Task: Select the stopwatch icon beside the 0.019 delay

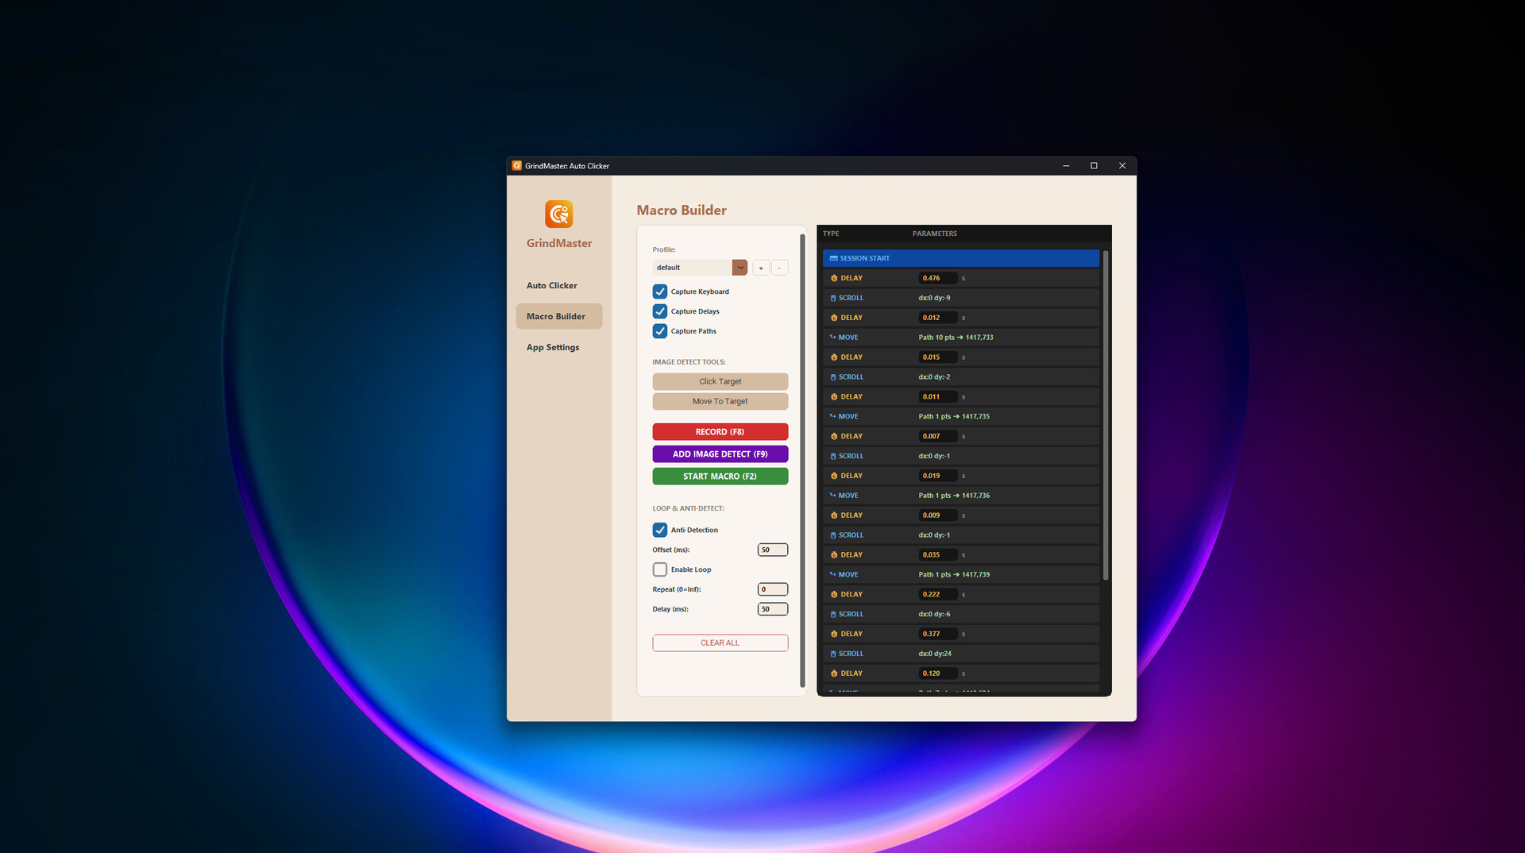Action: coord(834,476)
